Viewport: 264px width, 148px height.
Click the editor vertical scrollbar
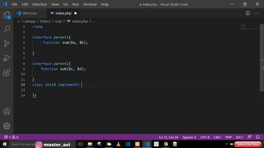coord(262,58)
